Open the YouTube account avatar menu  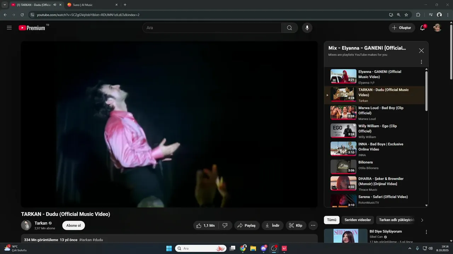pos(437,28)
